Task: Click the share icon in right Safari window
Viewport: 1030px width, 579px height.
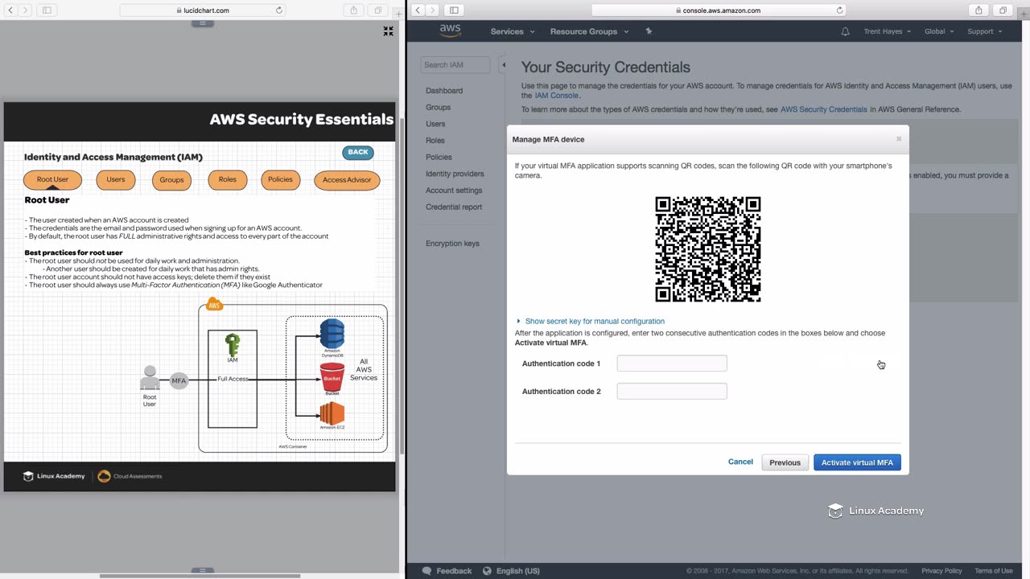Action: tap(978, 10)
